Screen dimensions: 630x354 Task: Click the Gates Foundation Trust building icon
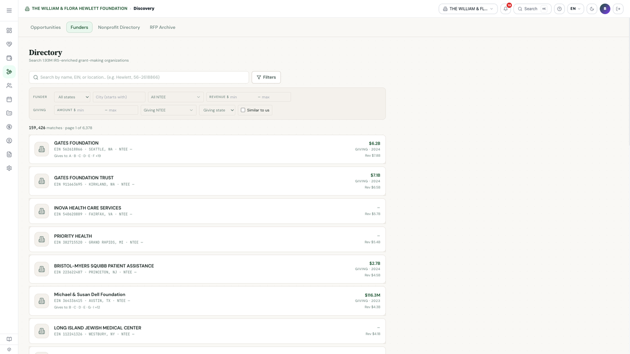pos(41,181)
